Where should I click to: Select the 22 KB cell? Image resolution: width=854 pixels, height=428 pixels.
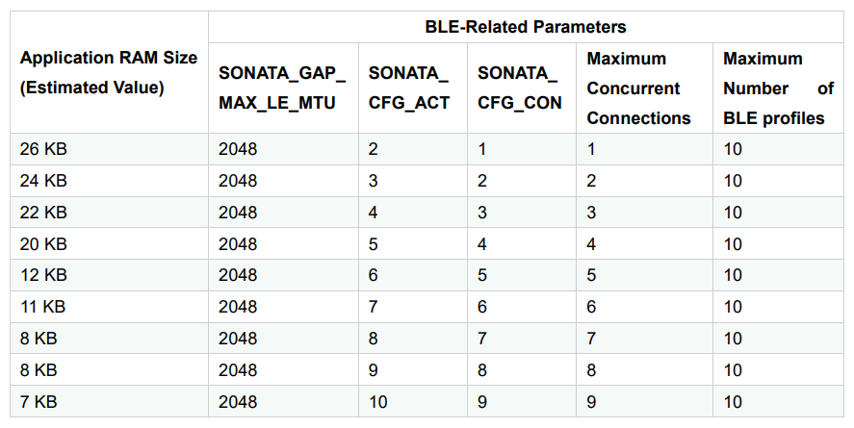point(109,213)
